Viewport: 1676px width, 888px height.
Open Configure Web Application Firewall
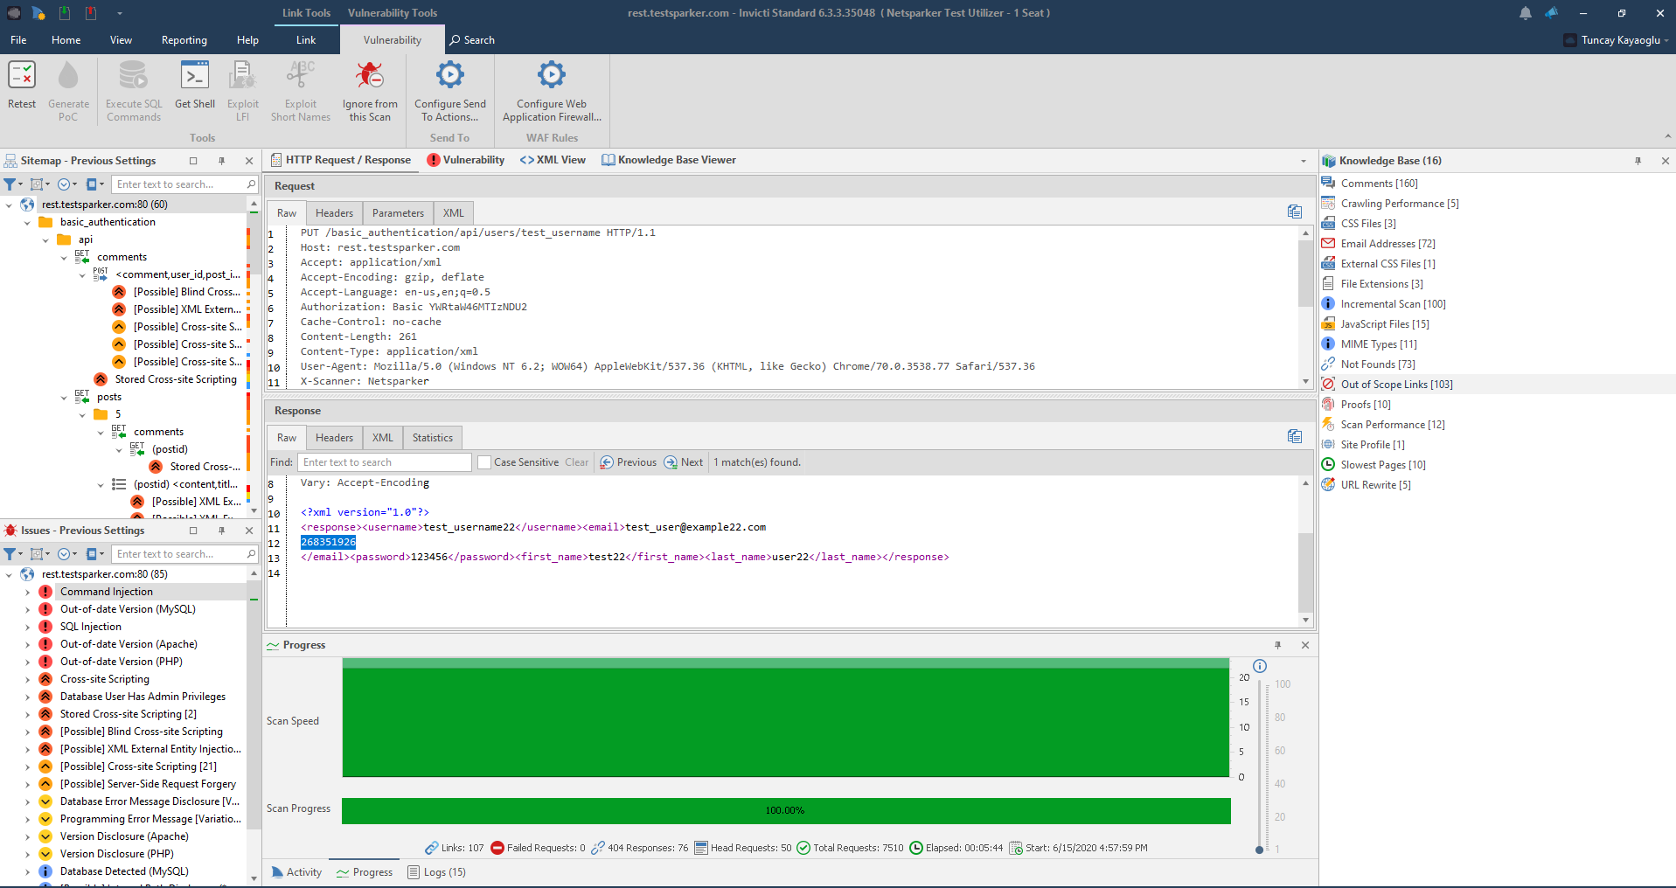[x=552, y=92]
